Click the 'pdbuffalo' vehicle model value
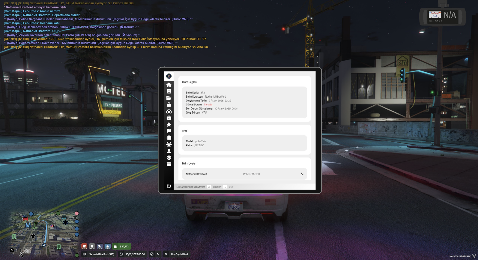 [200, 141]
